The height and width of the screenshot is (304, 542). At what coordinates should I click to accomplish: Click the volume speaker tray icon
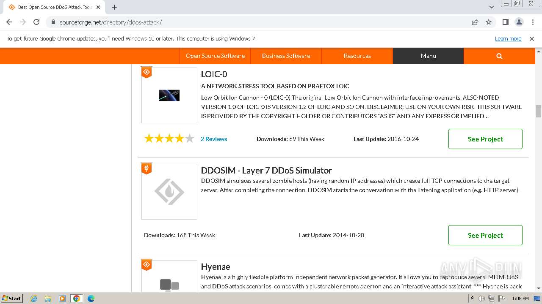click(x=481, y=299)
